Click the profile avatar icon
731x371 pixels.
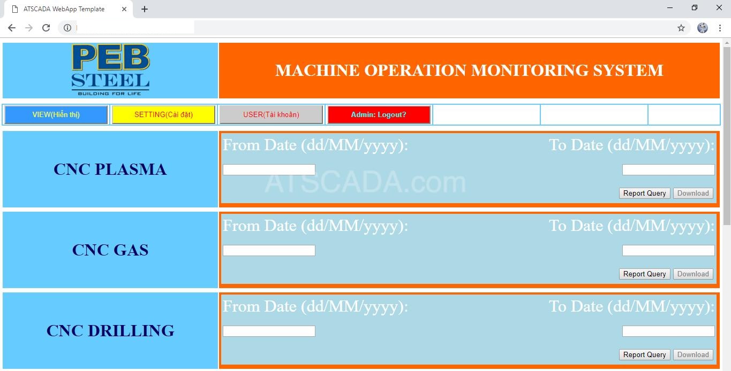click(x=703, y=28)
